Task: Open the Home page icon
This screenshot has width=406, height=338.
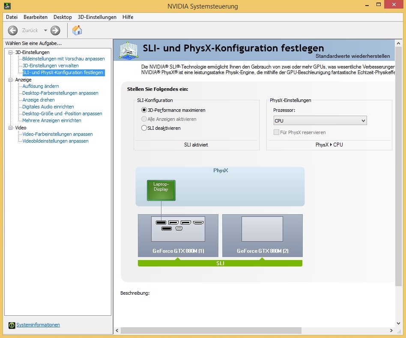Action: coord(77,30)
